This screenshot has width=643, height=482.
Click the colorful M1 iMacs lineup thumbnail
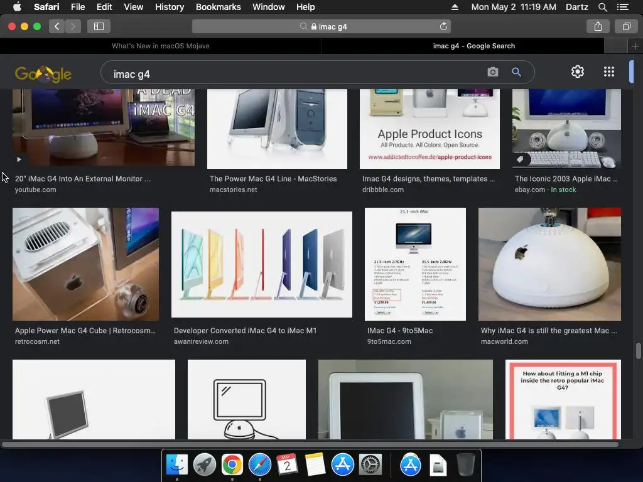coord(262,264)
